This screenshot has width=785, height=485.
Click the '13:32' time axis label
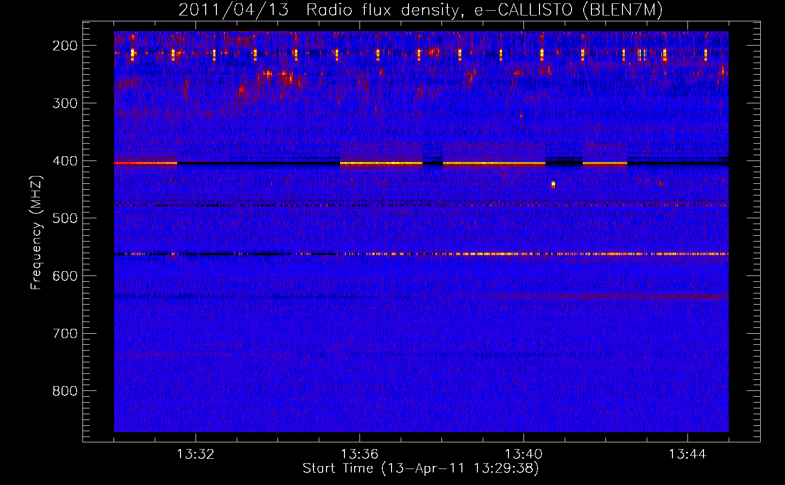196,454
